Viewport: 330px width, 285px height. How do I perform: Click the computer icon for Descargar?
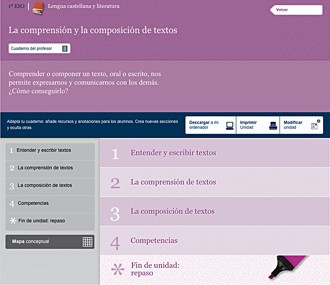coord(230,125)
